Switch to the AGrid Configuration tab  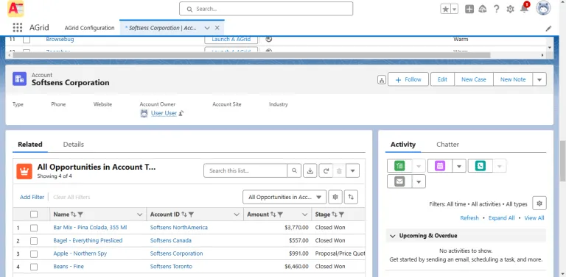coord(89,28)
